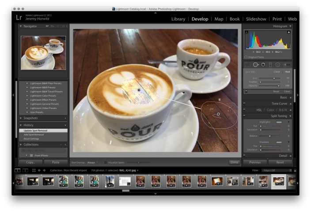The width and height of the screenshot is (311, 212).
Task: Clear history with the X icon
Action: [65, 125]
